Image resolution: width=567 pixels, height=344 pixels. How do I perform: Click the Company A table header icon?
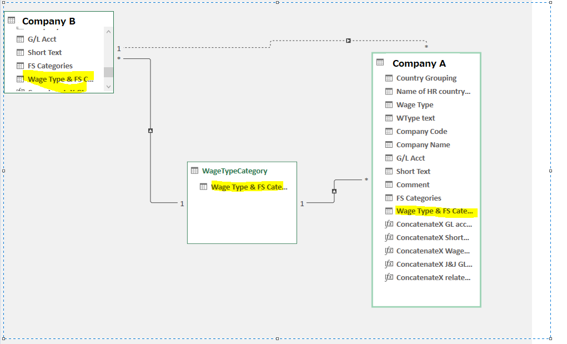tap(380, 62)
